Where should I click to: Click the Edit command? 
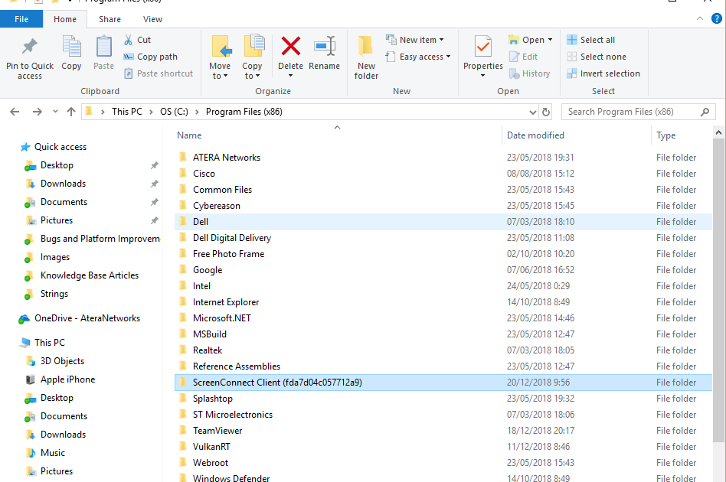523,57
